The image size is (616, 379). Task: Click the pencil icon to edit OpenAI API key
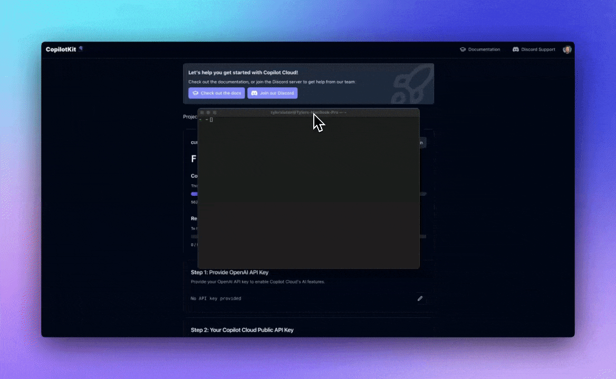point(420,298)
